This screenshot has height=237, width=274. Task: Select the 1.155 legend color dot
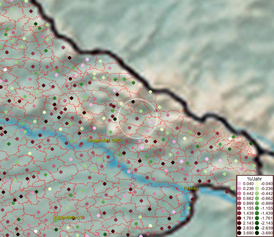239,208
